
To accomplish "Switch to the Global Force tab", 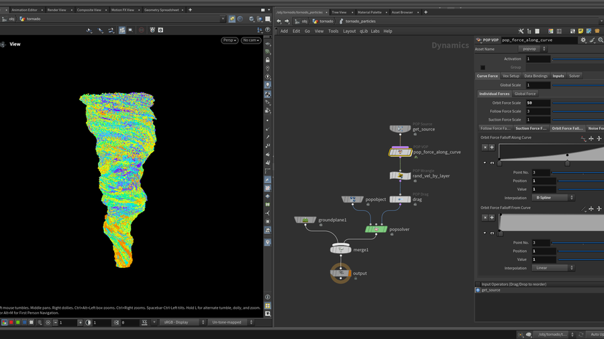I will coord(525,94).
